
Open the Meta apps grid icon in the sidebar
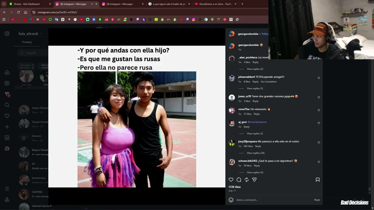click(x=7, y=199)
